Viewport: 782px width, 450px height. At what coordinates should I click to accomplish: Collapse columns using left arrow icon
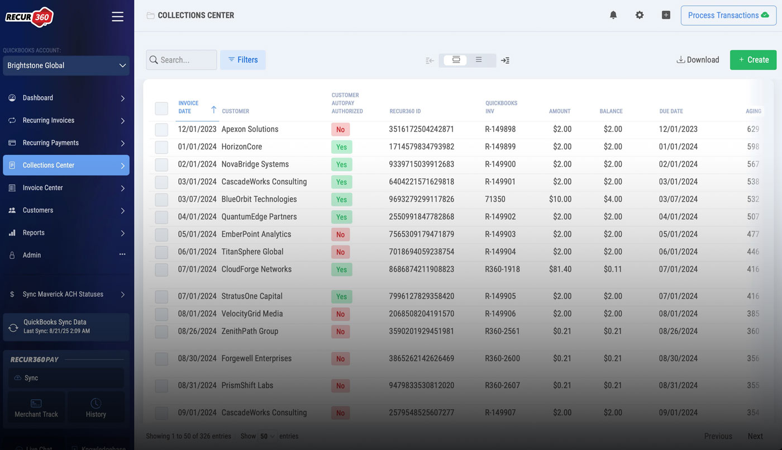pyautogui.click(x=430, y=60)
